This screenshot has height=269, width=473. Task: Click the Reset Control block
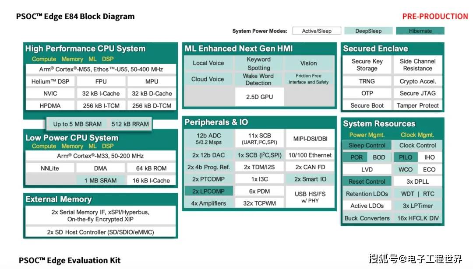[367, 182]
